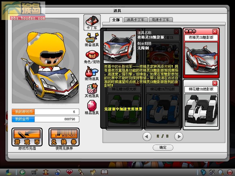Go to the previous item page
This screenshot has width=235, height=176.
(147, 136)
